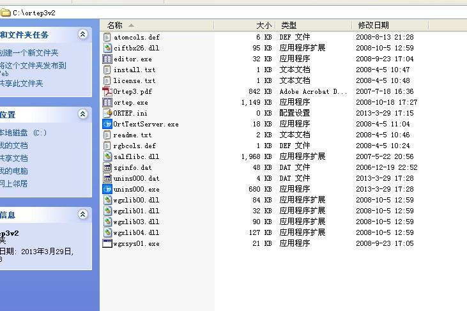
Task: Click the salflibc.dll file icon
Action: (x=107, y=156)
